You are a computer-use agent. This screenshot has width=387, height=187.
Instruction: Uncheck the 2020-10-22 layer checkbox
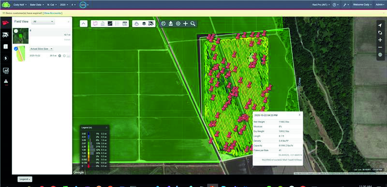point(16,48)
